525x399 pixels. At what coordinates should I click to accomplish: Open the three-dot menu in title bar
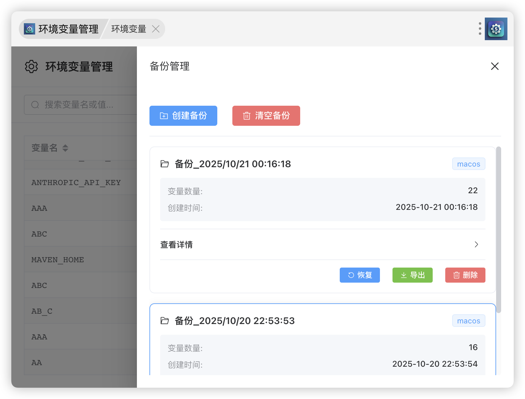tap(480, 29)
